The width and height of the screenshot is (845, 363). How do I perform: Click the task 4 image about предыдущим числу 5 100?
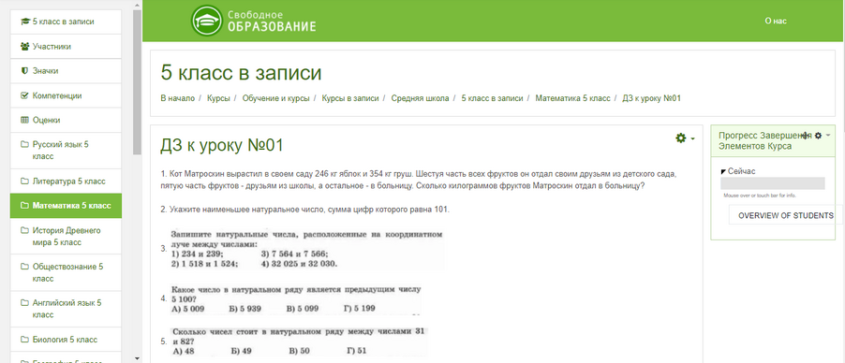[295, 299]
